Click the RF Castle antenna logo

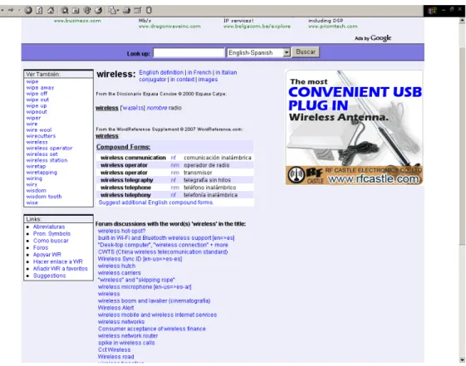(297, 174)
